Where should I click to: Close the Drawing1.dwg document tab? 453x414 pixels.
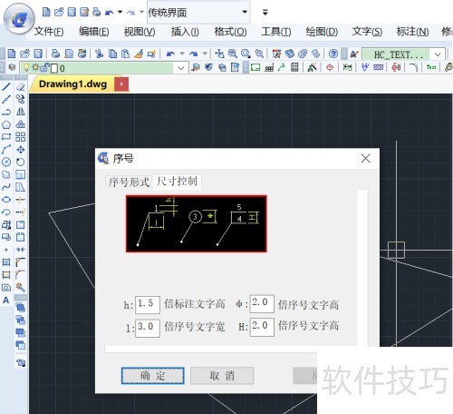pyautogui.click(x=121, y=84)
